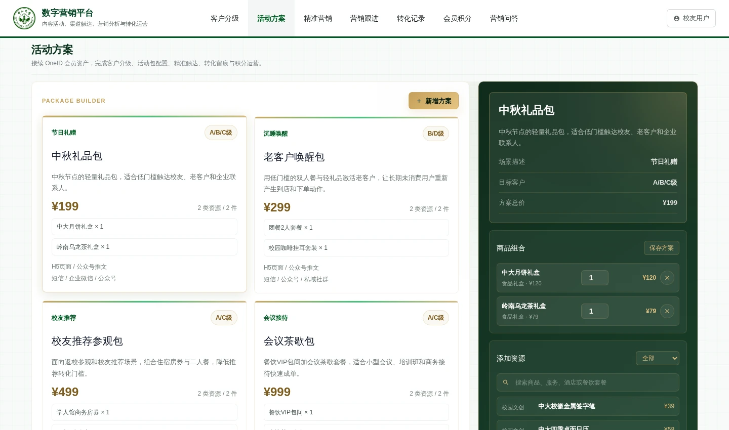Image resolution: width=729 pixels, height=430 pixels.
Task: Click the ¥999 price on 会议茶歇包
Action: 277,392
